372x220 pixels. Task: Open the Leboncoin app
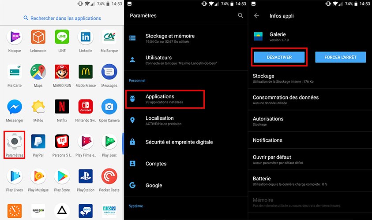click(x=38, y=37)
